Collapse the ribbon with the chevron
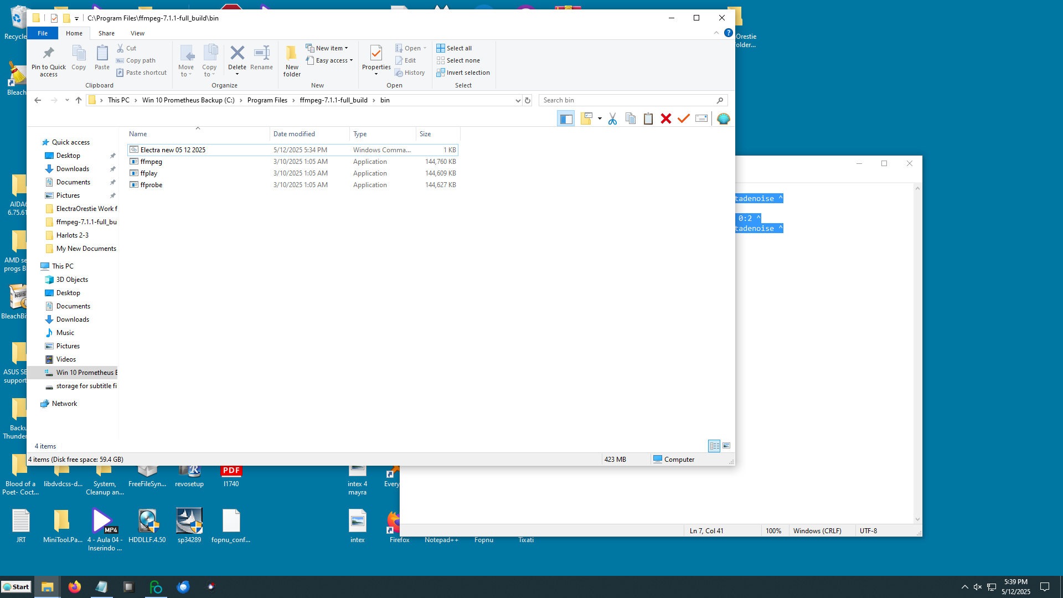 click(716, 33)
